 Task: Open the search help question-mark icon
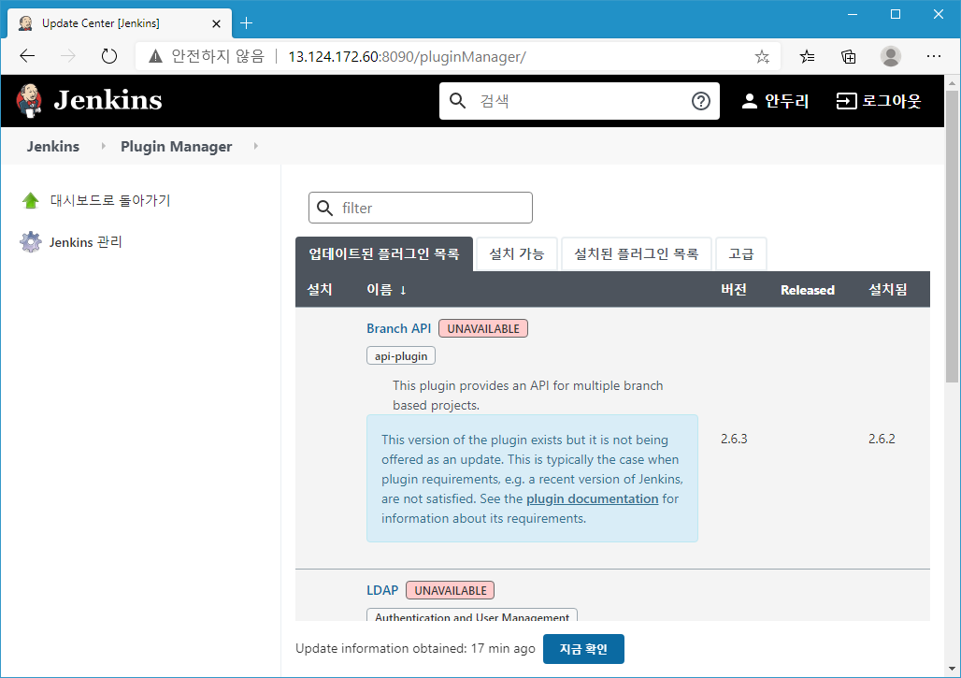click(700, 101)
